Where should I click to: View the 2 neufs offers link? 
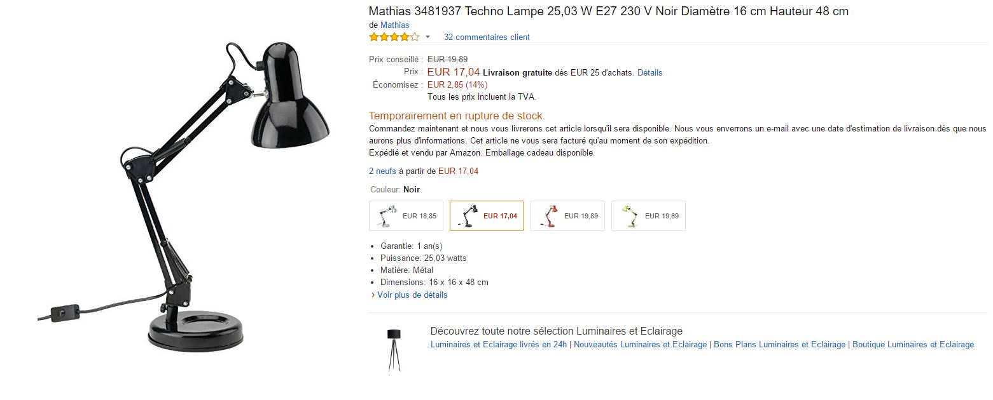[x=382, y=171]
